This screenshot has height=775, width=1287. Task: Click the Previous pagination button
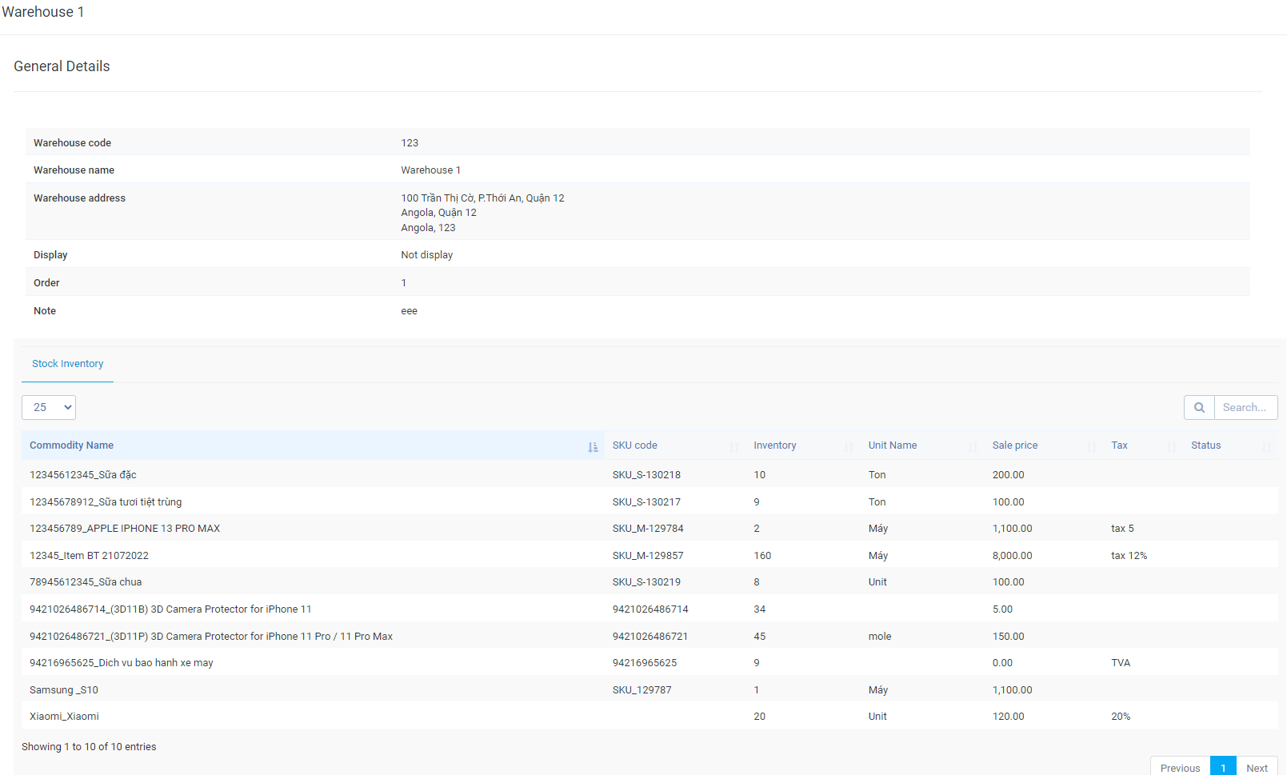(x=1180, y=766)
